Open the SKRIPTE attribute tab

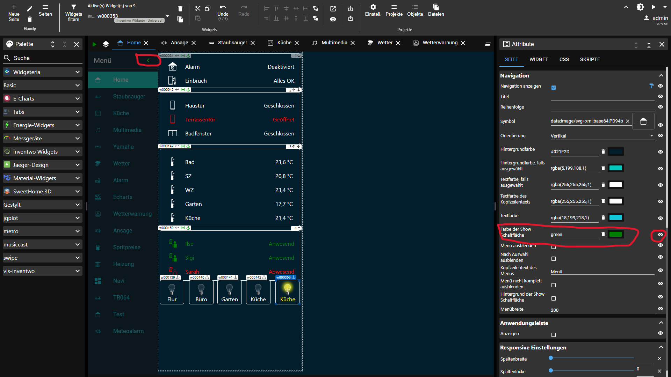click(590, 59)
